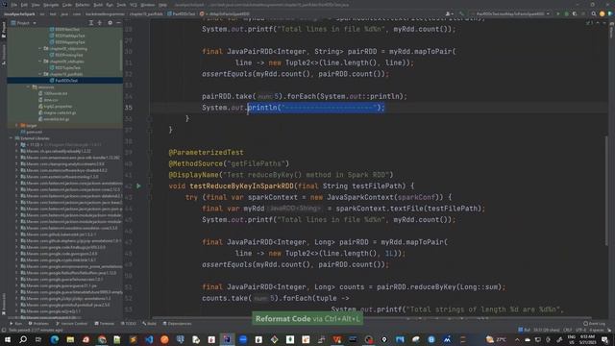This screenshot has width=615, height=346.
Task: Open the Code menu
Action: [67, 5]
